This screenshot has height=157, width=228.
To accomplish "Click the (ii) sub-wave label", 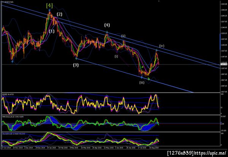I will coord(123,36).
